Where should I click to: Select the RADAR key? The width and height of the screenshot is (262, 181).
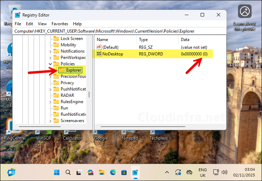click(x=67, y=95)
